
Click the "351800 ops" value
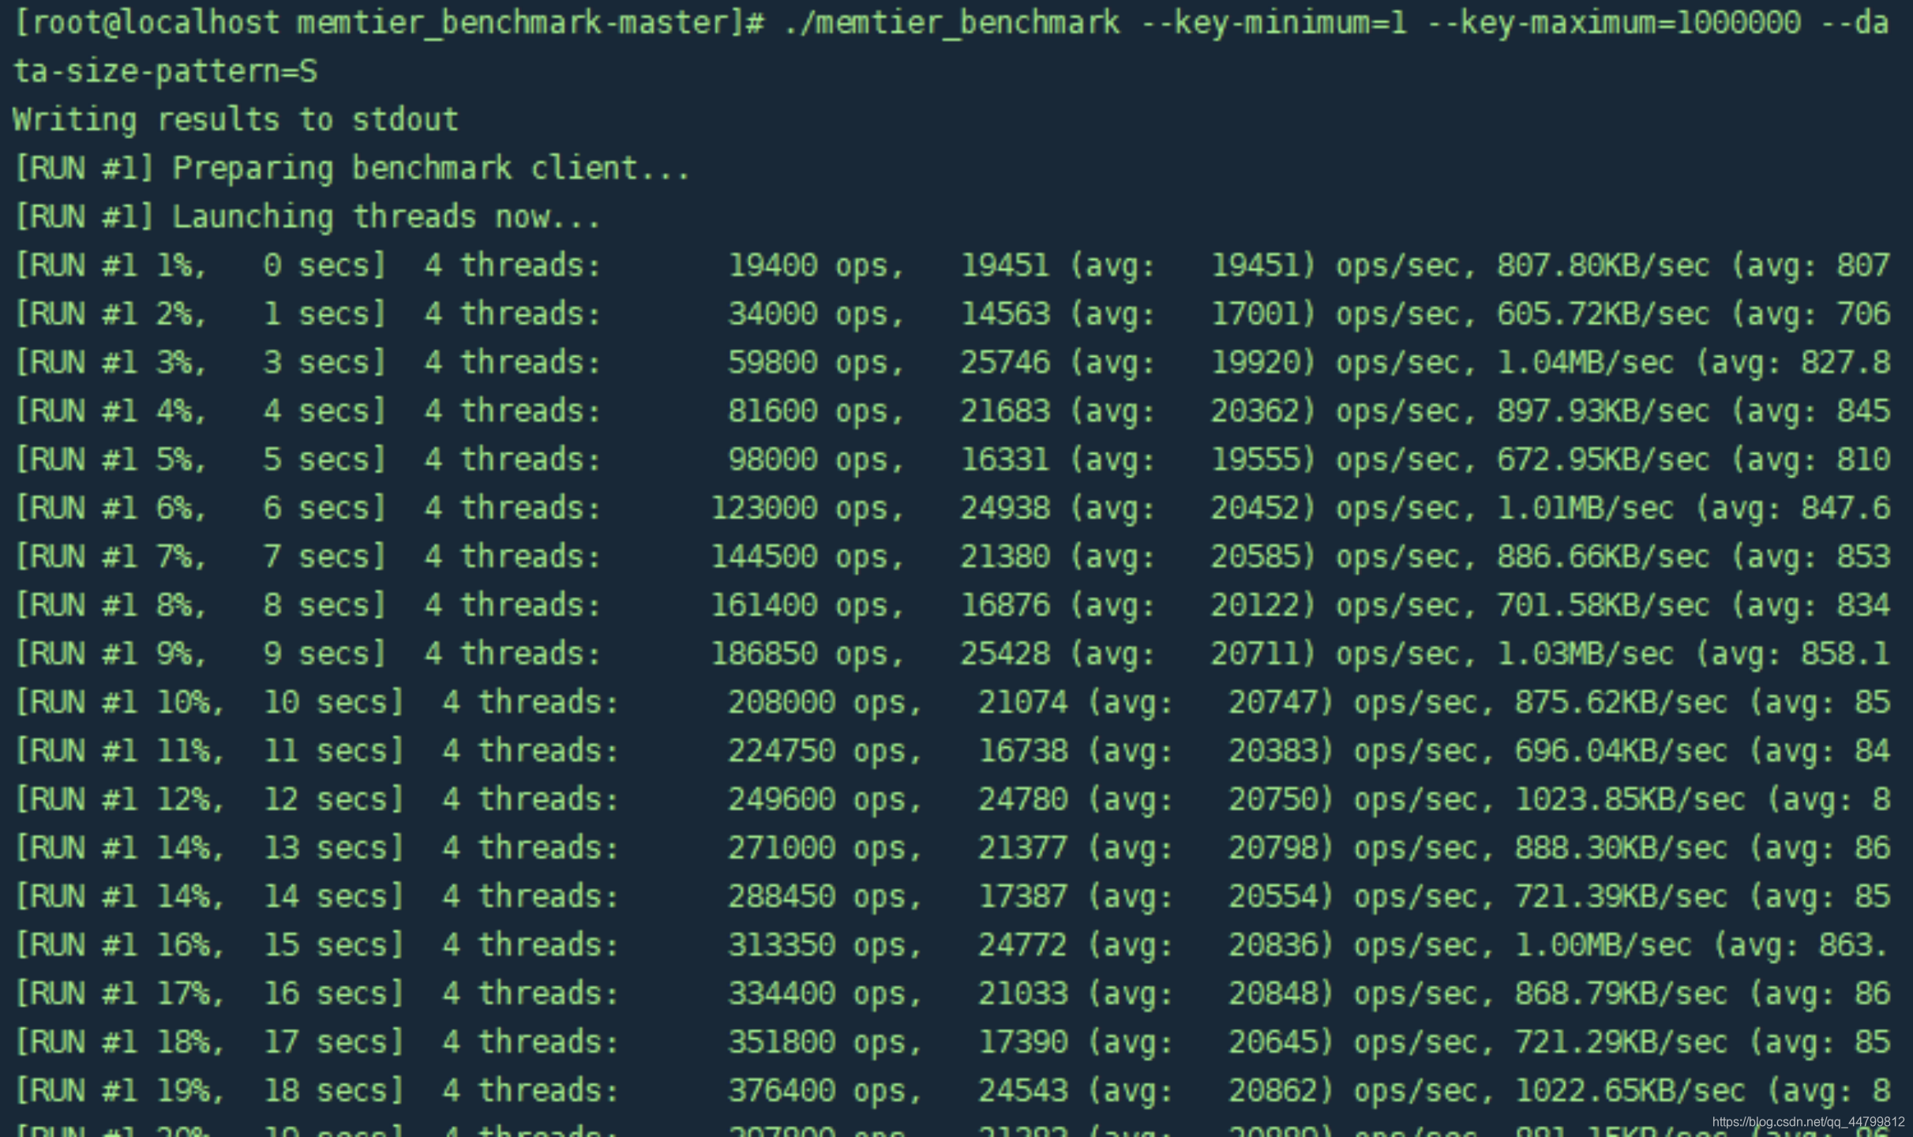(x=823, y=1043)
